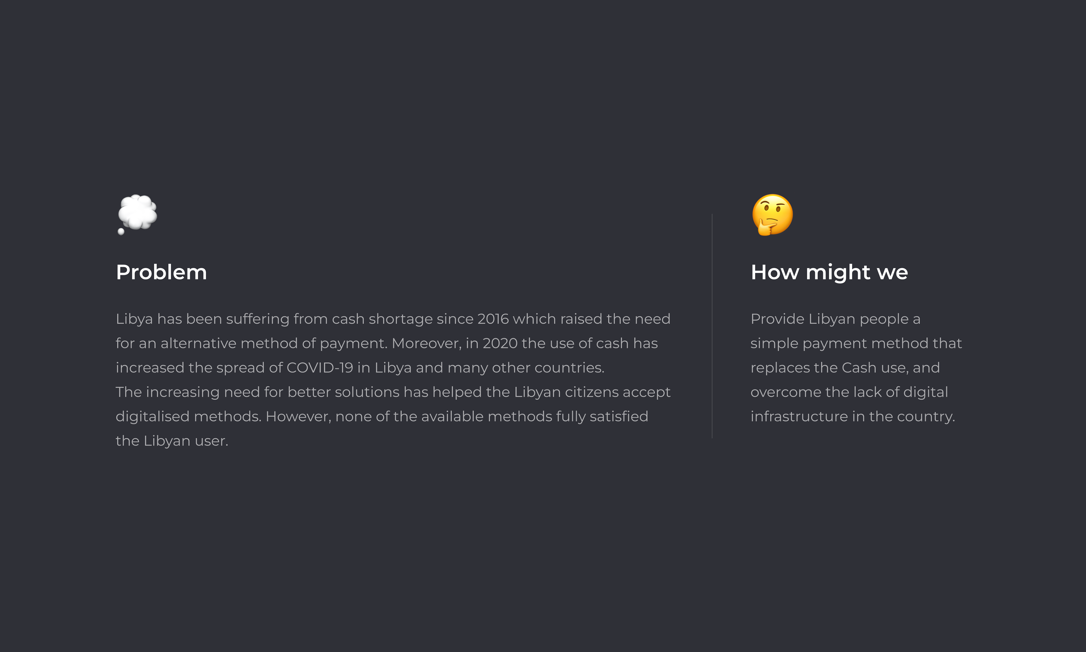Click the line 'overcome the lack of digital'
1086x652 pixels.
[x=849, y=392]
